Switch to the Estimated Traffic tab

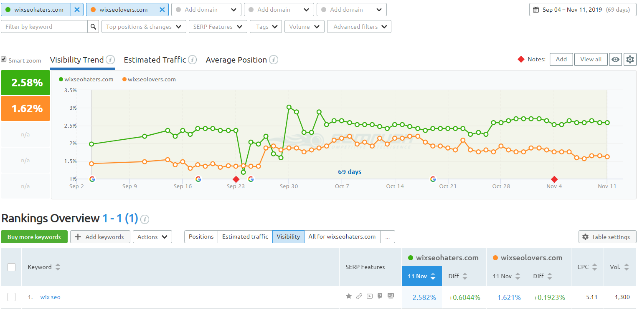point(155,60)
